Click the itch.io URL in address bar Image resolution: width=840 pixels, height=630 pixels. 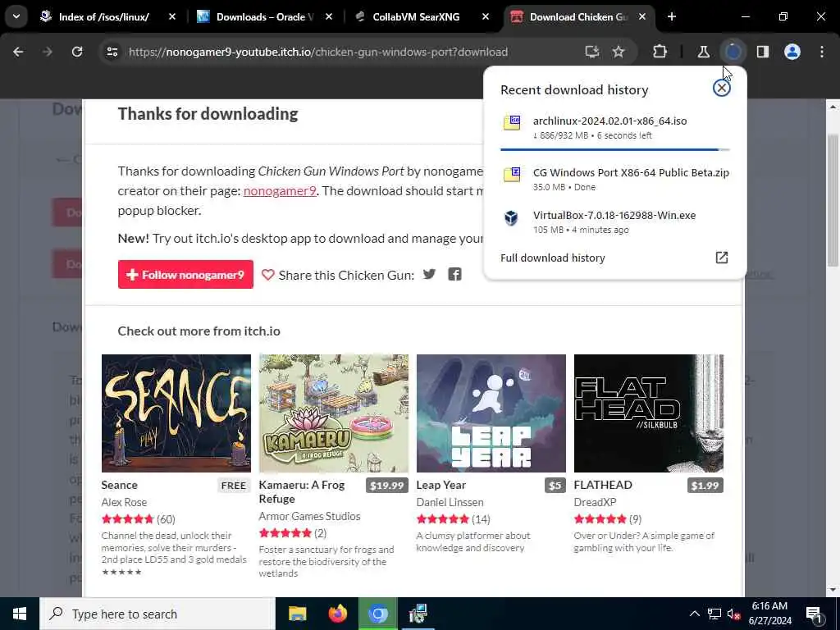[318, 52]
